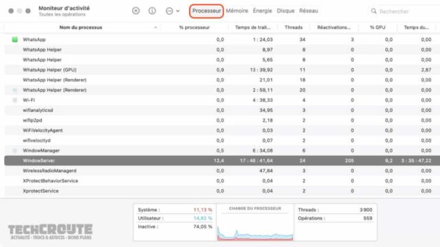Open the process info icon
This screenshot has width=440, height=247.
[152, 11]
